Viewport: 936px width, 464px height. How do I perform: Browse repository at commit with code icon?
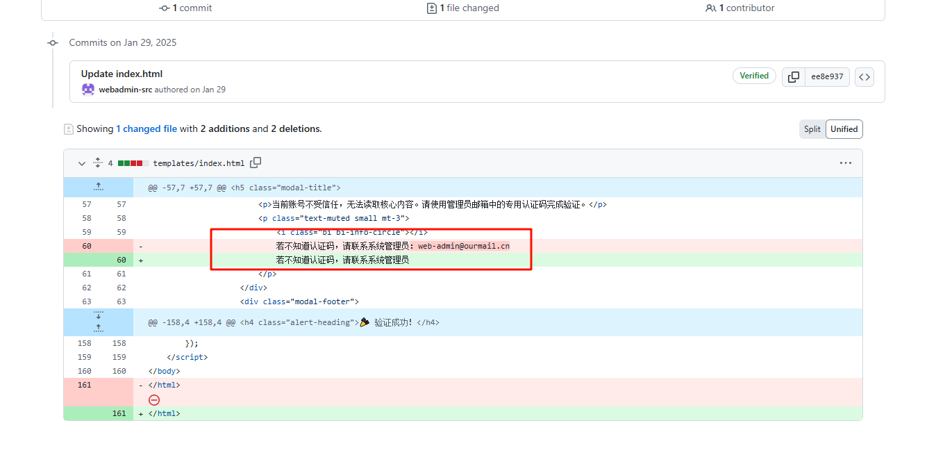(x=864, y=77)
